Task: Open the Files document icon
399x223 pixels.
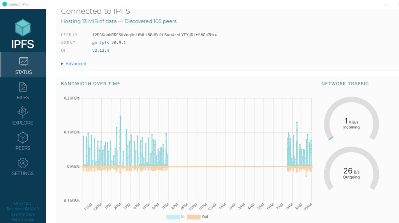Action: (23, 87)
